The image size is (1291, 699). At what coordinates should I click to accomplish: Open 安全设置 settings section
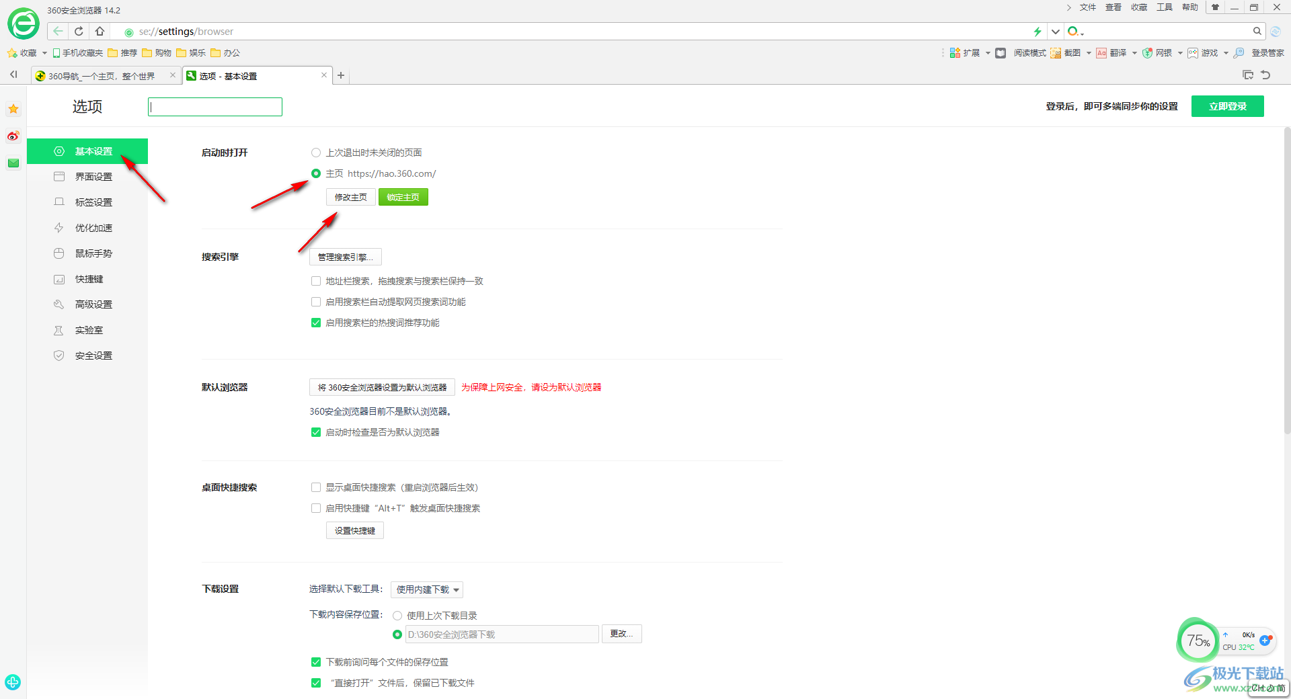87,356
